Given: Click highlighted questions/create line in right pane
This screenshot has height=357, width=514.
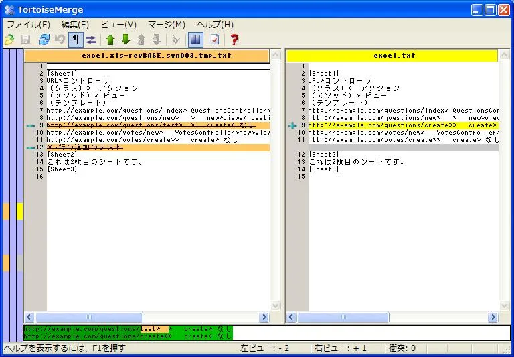Looking at the screenshot, I should (403, 125).
